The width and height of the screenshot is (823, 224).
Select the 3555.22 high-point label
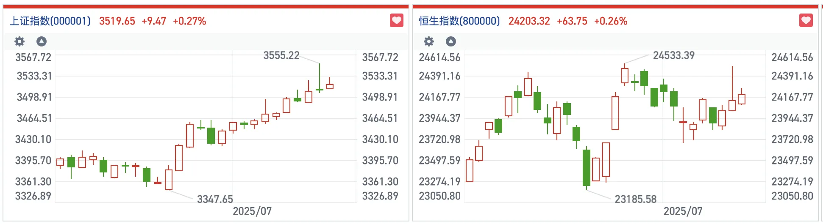point(281,55)
